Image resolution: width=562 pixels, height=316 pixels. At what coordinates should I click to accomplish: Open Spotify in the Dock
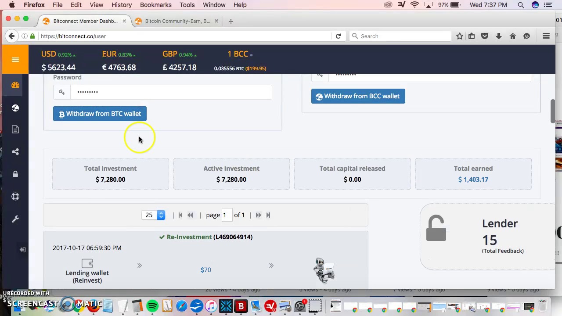point(152,306)
